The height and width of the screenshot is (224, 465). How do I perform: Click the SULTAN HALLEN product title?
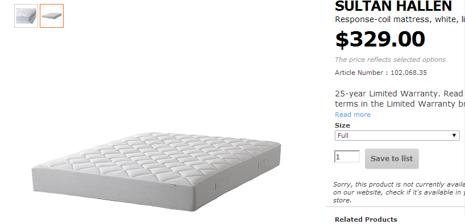393,6
